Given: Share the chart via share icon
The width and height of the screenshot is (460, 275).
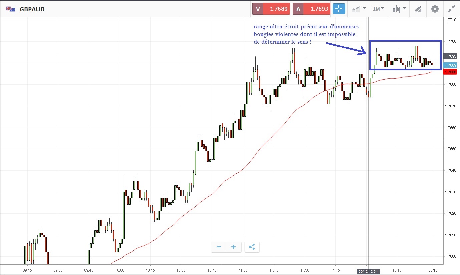Looking at the screenshot, I should click(x=252, y=247).
